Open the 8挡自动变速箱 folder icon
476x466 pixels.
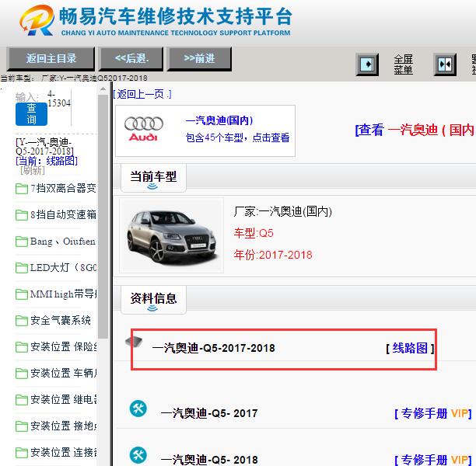22,215
